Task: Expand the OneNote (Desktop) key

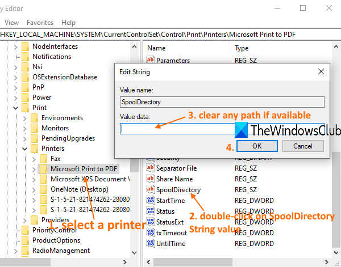Action: click(34, 189)
